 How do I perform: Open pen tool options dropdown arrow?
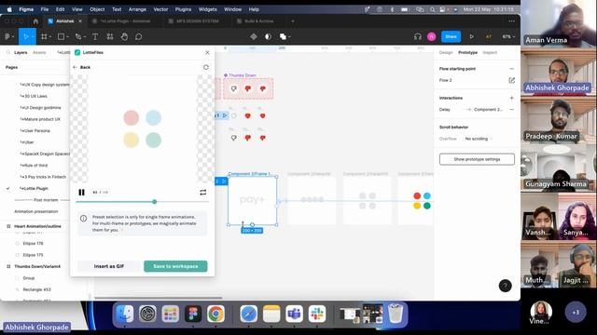85,37
